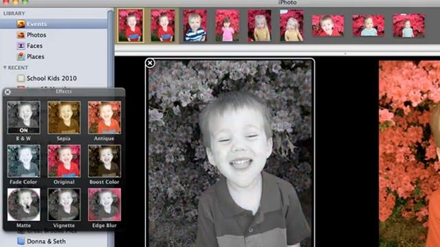
Task: Click the School Kids 2010 album icon
Action: [21, 78]
